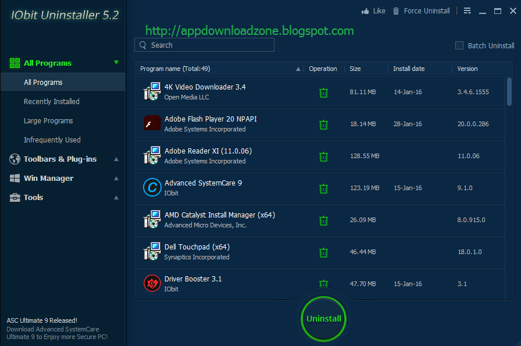Click the Win Manager Windows logo icon
This screenshot has height=346, width=521.
(x=15, y=178)
